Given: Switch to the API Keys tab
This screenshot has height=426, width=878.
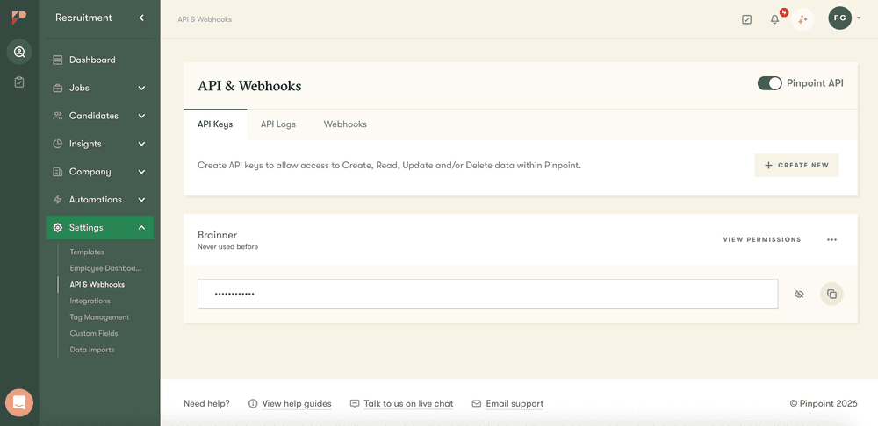Looking at the screenshot, I should point(215,124).
